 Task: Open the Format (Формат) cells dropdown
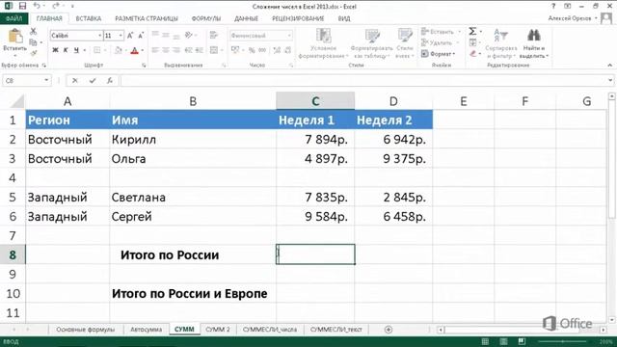coord(438,54)
